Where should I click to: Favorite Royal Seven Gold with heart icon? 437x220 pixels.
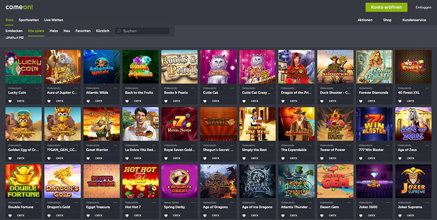tap(166, 158)
